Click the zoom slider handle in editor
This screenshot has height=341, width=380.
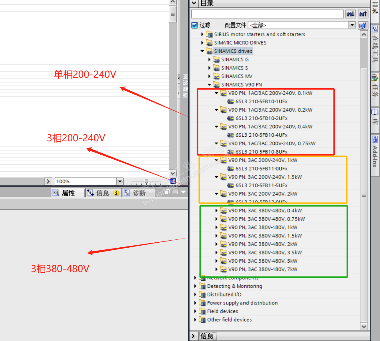point(146,181)
